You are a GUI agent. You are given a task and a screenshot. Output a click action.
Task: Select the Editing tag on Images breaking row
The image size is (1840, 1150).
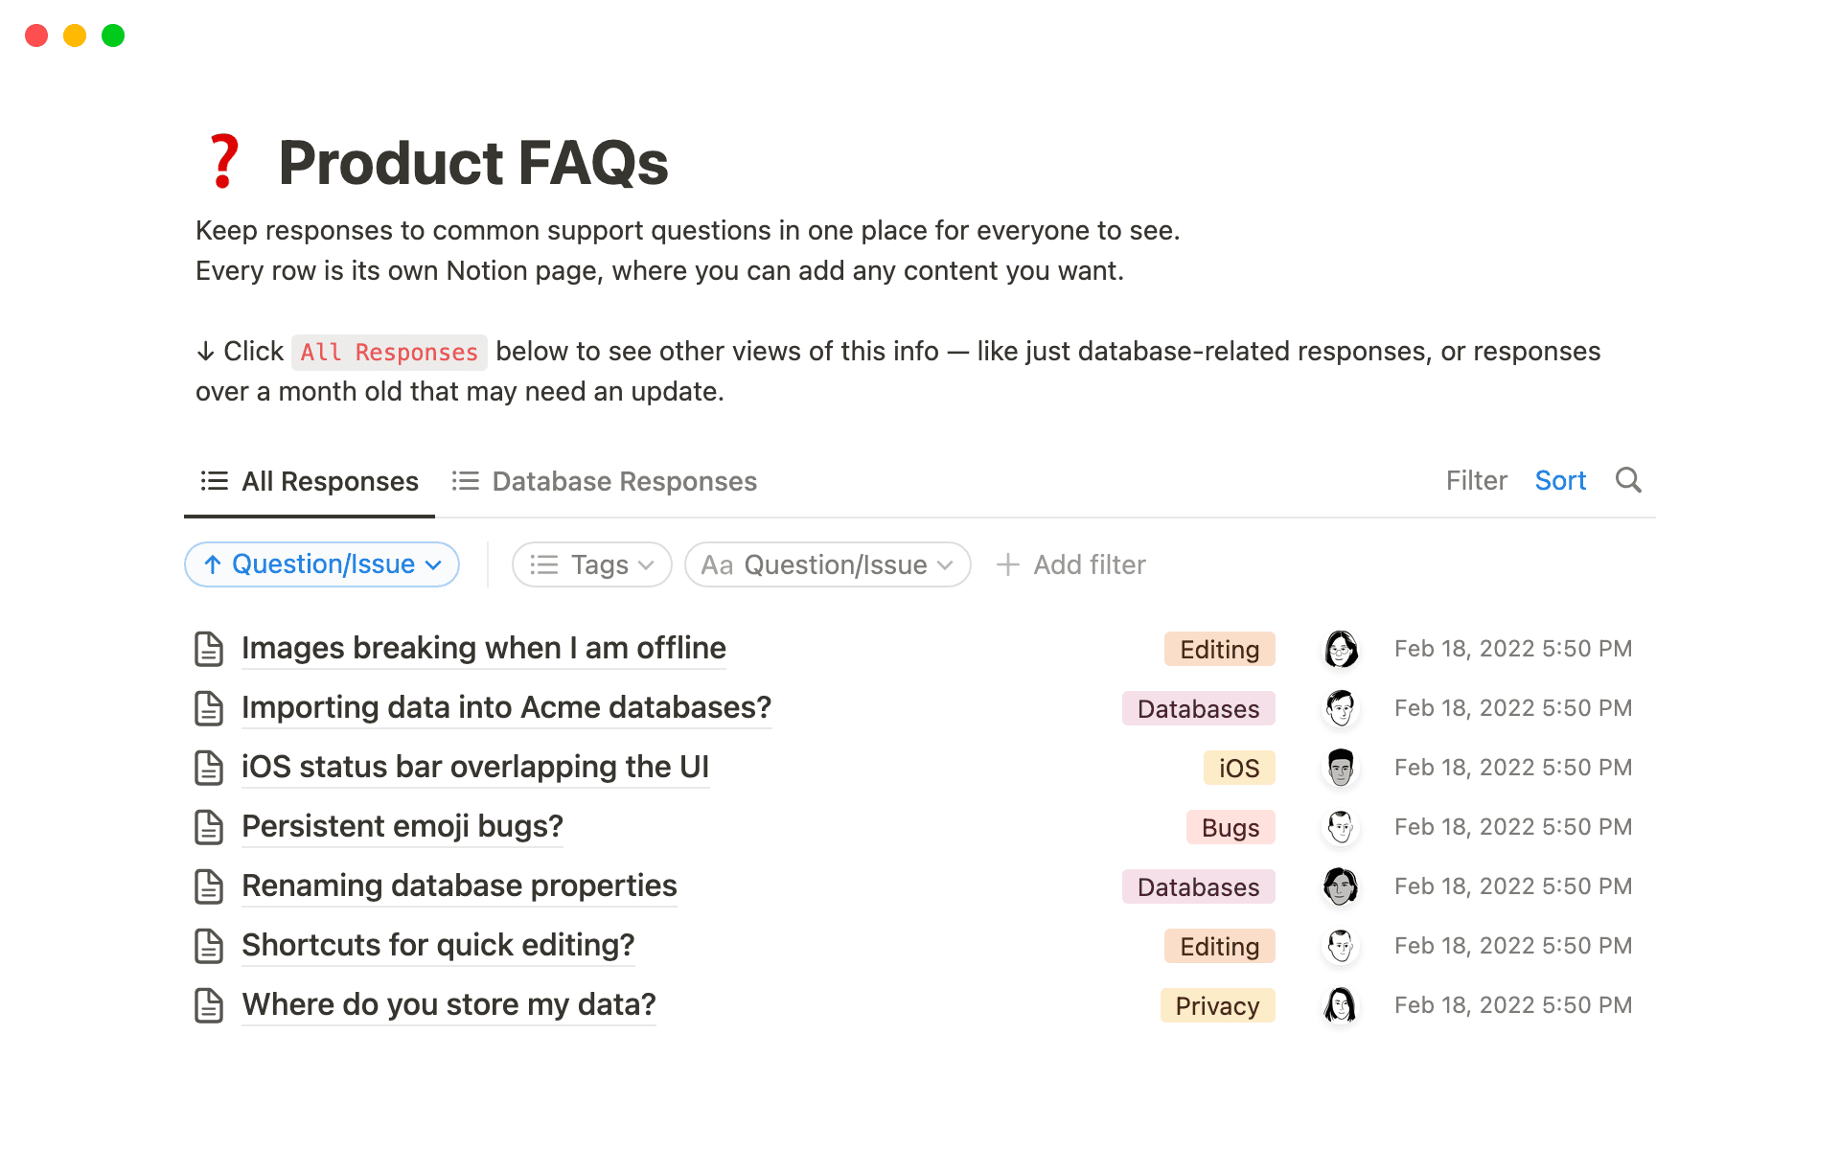pos(1219,649)
